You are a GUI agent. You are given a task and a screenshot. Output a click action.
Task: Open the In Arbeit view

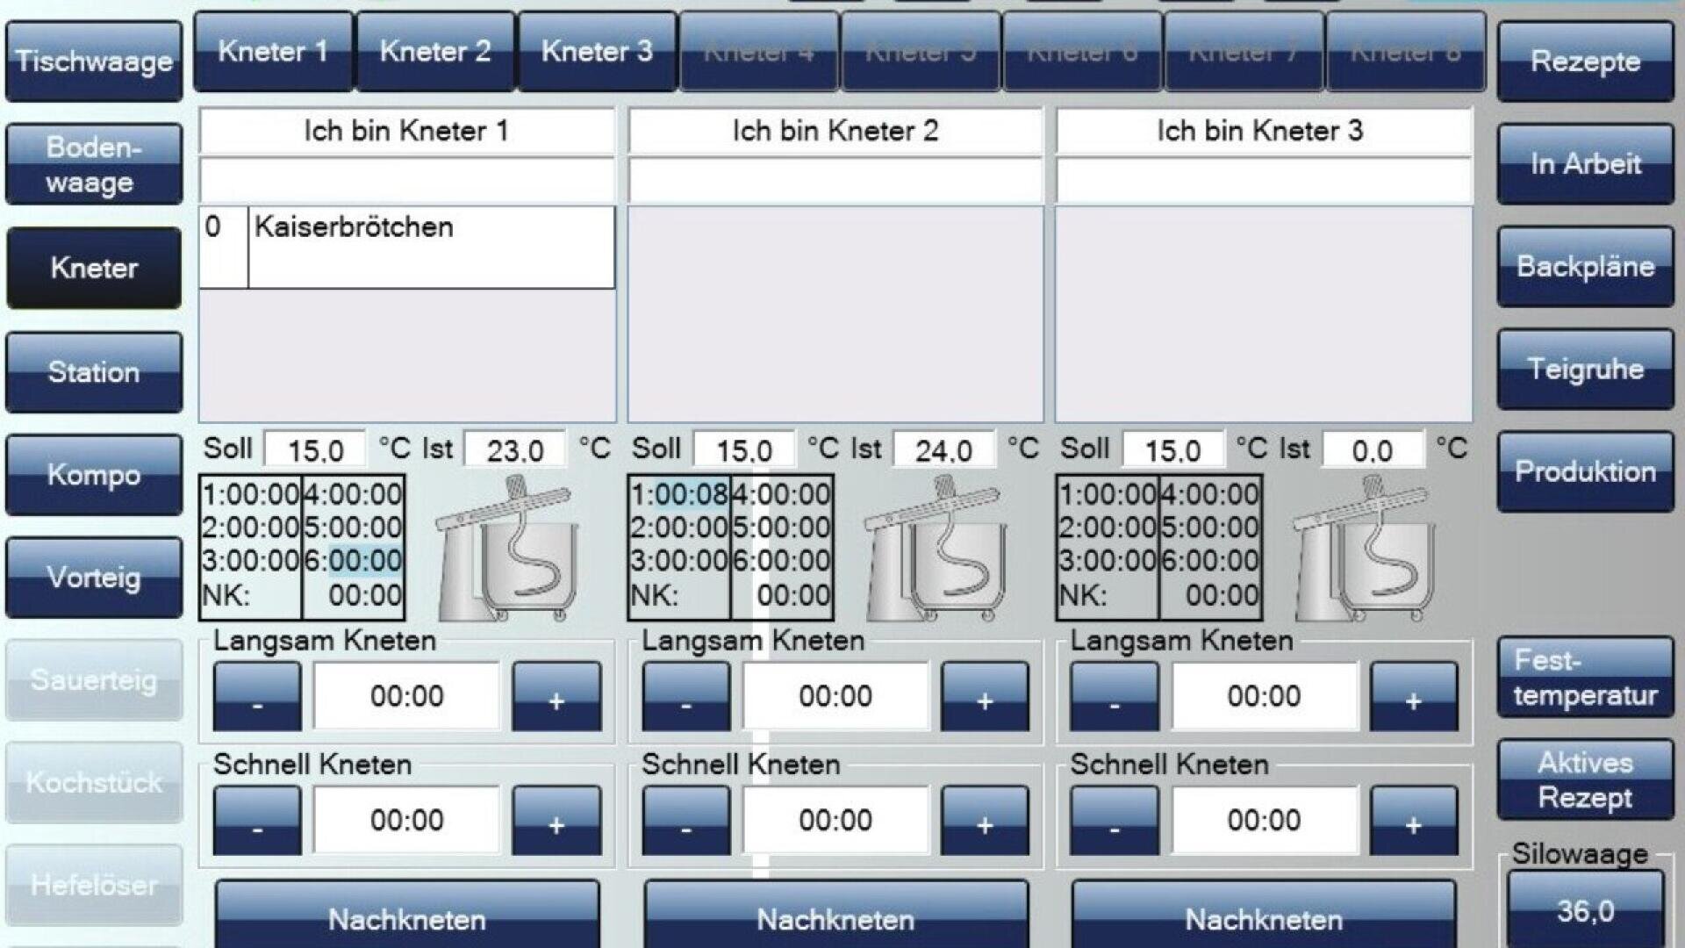click(1585, 164)
